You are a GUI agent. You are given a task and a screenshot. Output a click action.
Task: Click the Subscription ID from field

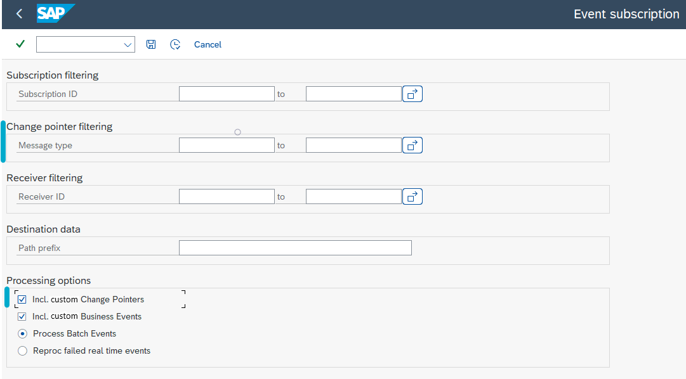coord(227,93)
